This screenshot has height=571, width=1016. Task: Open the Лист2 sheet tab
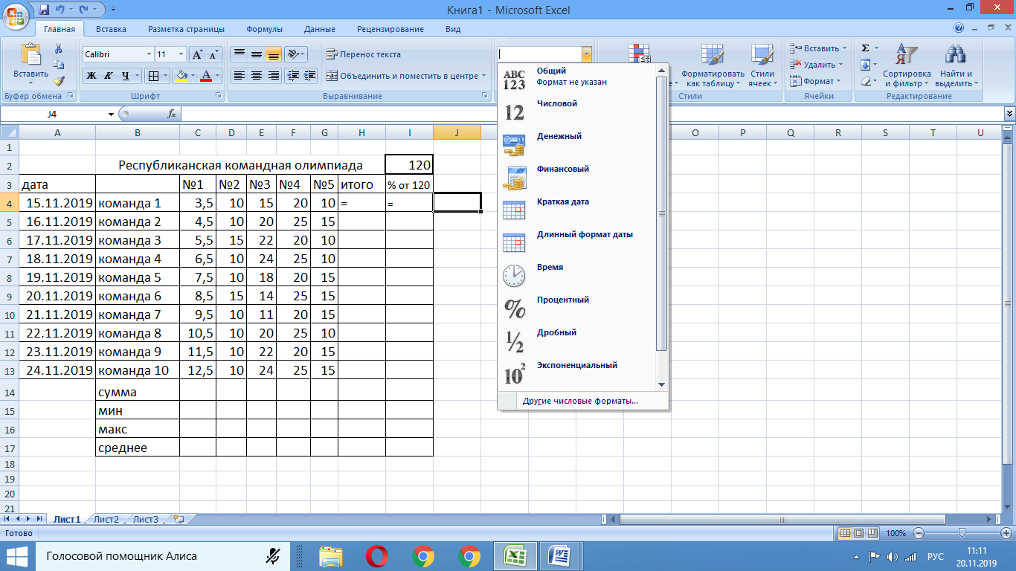pos(106,519)
